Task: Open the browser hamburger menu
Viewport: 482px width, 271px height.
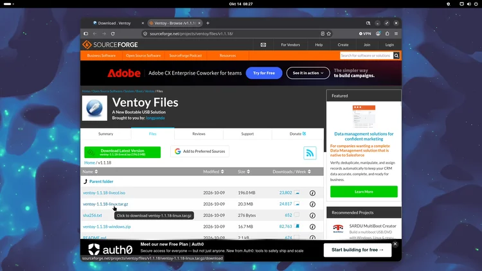Action: (397, 34)
